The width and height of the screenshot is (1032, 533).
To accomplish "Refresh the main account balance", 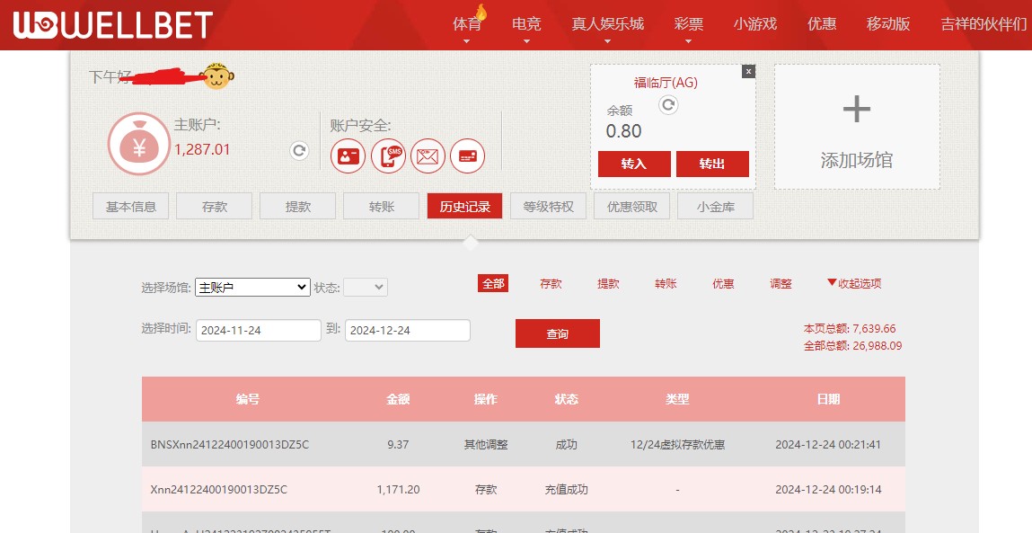I will 299,151.
